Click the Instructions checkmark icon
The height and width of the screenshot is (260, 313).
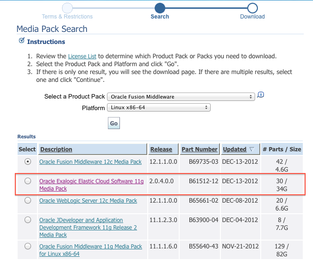(22, 40)
